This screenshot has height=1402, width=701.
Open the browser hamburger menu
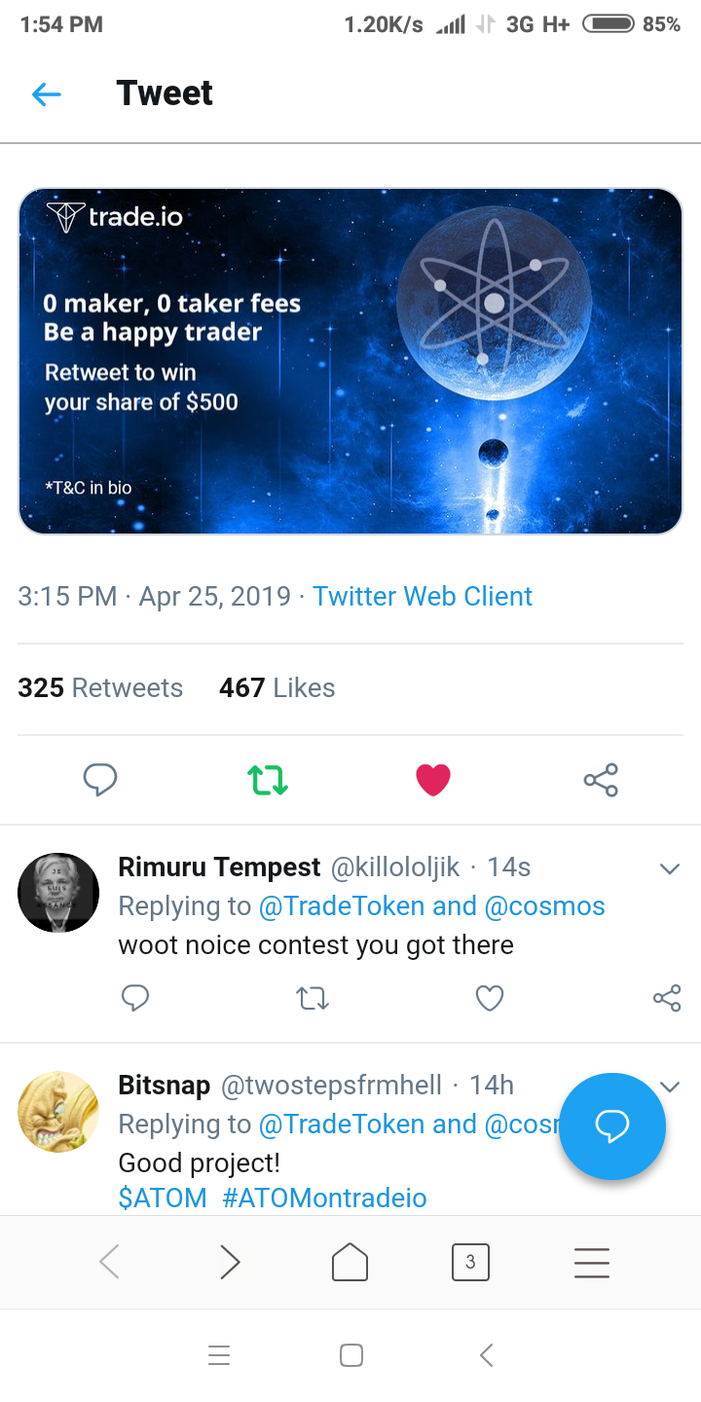pos(592,1262)
